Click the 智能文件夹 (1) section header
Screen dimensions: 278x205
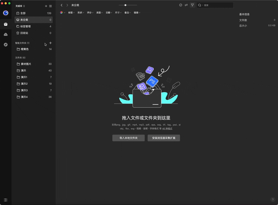coord(22,43)
